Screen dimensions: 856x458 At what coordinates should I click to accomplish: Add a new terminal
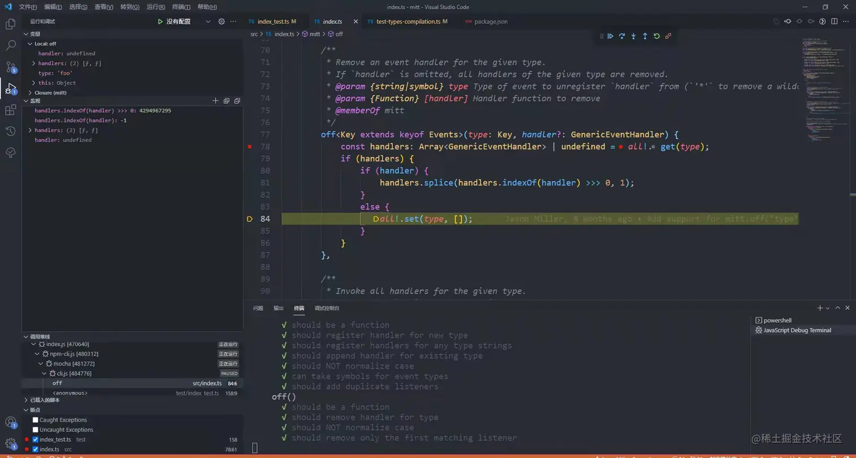coord(820,308)
